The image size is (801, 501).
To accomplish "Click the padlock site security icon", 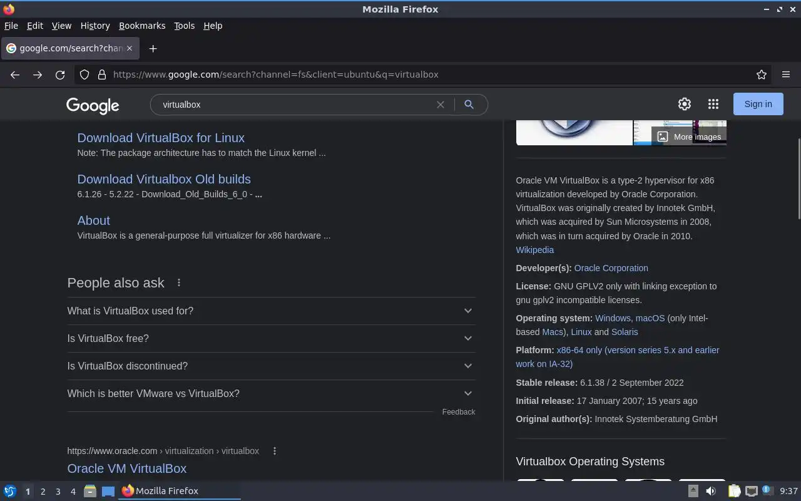I will 102,75.
